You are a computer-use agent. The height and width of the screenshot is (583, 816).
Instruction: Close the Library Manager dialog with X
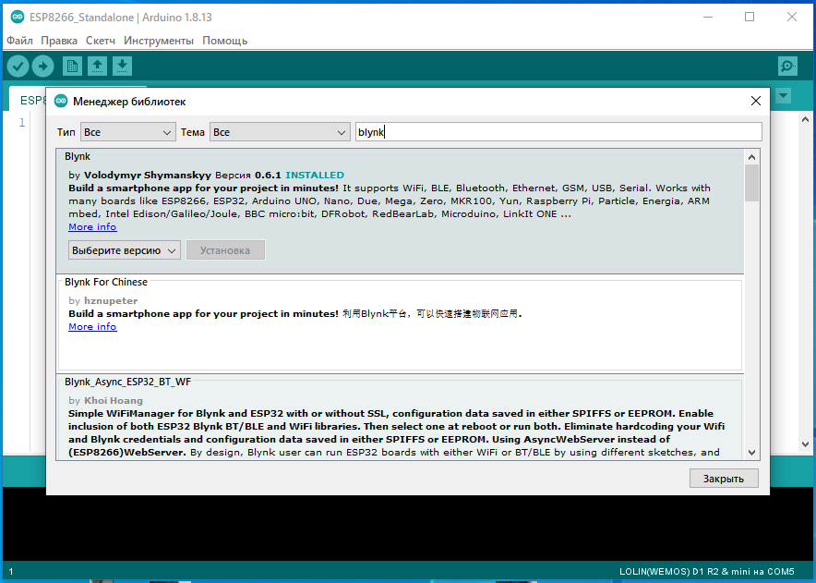pyautogui.click(x=756, y=101)
